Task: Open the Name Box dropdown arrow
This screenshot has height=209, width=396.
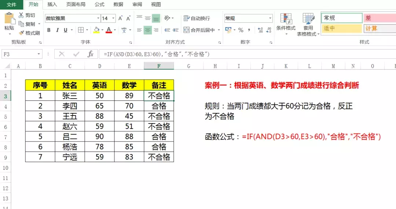Action: click(x=38, y=54)
